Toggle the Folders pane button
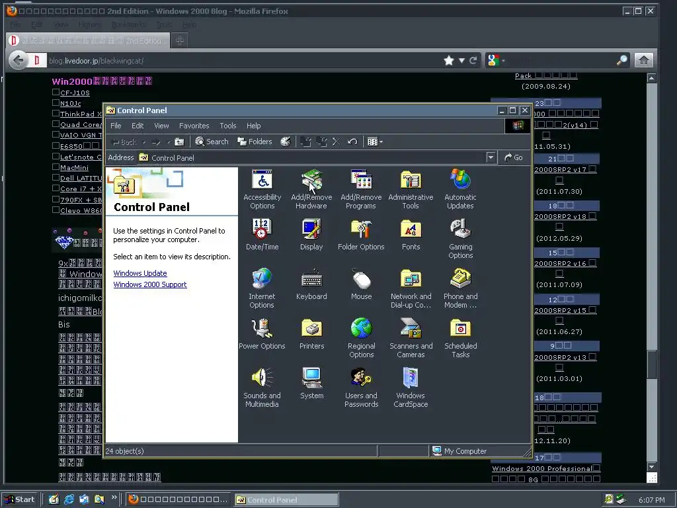This screenshot has height=508, width=677. (x=255, y=142)
